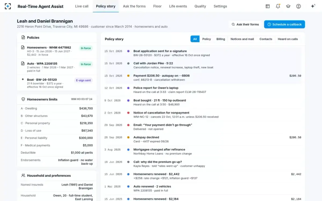Click the orange dot on Payment $206.50 row
322x201 pixels.
pos(128,76)
